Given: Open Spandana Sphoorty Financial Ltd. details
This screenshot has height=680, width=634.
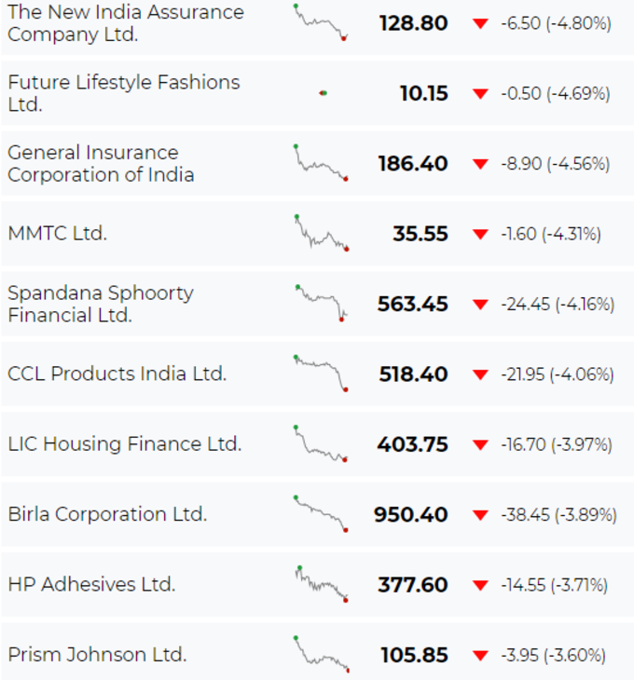Looking at the screenshot, I should 101,304.
